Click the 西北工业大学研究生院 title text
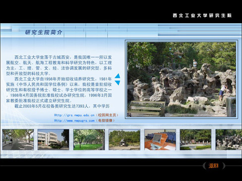The height and width of the screenshot is (181, 242). pos(202,15)
